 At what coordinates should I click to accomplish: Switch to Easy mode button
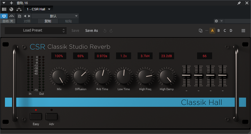pyautogui.click(x=36, y=117)
